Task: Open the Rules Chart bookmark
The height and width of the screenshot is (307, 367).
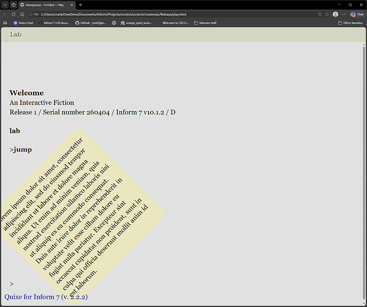Action: [23, 23]
